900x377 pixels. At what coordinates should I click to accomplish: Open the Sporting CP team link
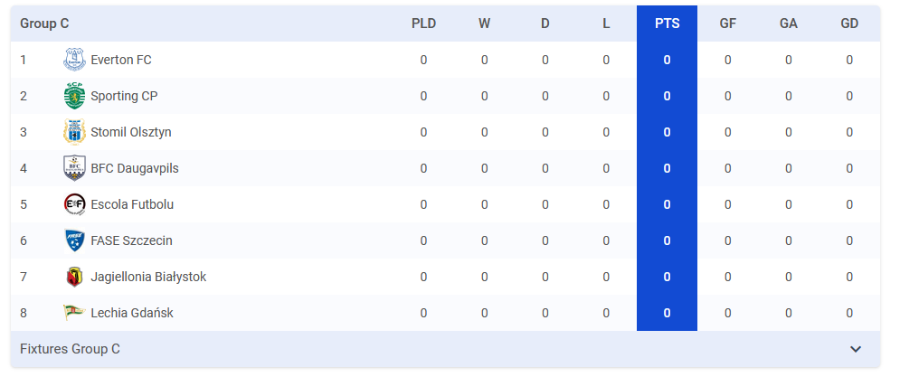click(124, 96)
